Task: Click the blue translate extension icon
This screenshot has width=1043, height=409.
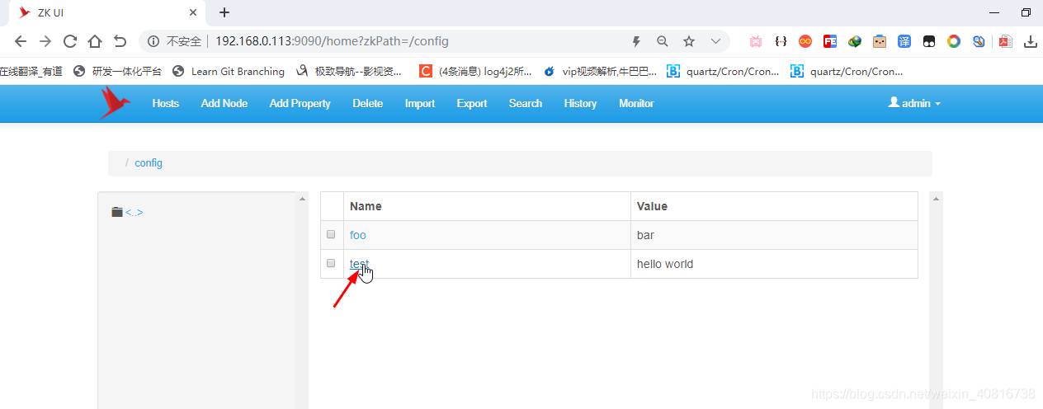Action: [x=904, y=41]
